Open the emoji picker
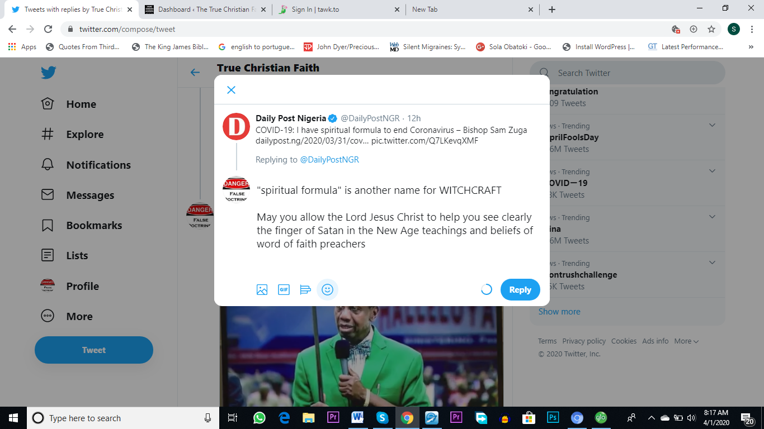The width and height of the screenshot is (764, 429). [328, 289]
